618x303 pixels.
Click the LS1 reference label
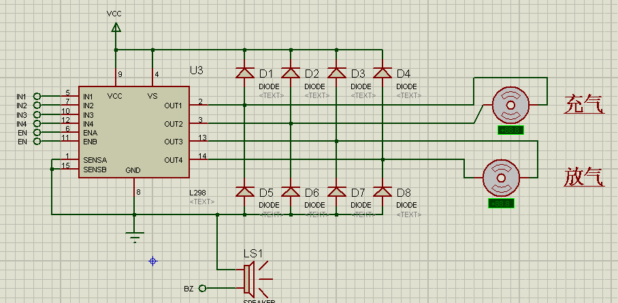click(253, 253)
